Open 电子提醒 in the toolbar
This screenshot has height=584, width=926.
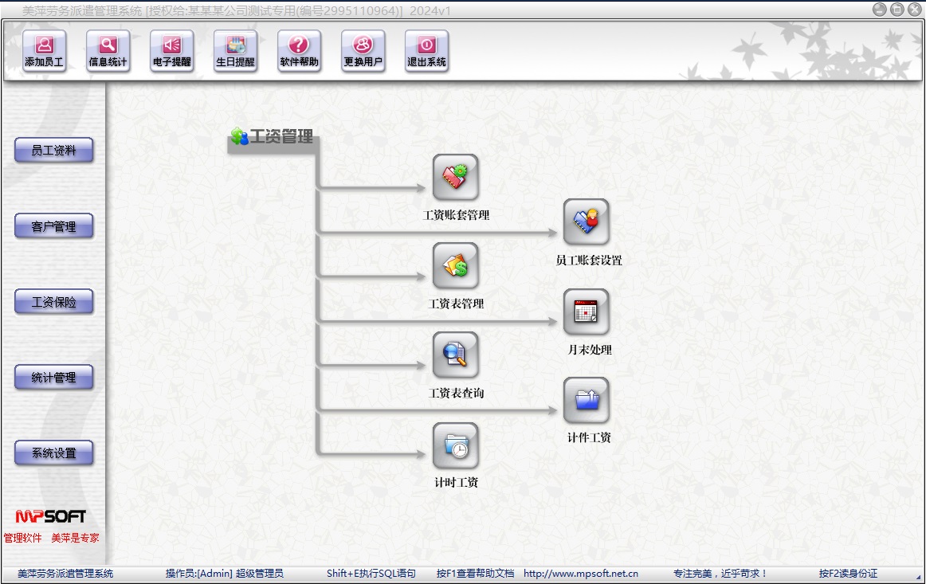[x=171, y=52]
